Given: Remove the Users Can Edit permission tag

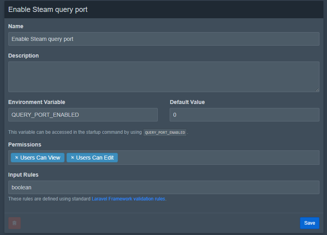Looking at the screenshot, I should tap(72, 158).
